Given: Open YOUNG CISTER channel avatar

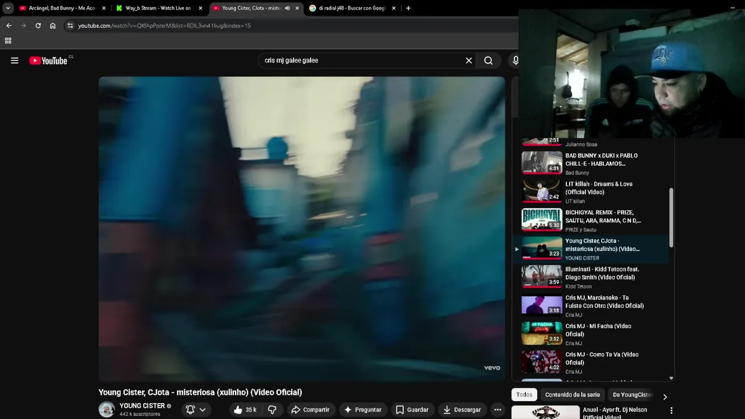Looking at the screenshot, I should 107,410.
